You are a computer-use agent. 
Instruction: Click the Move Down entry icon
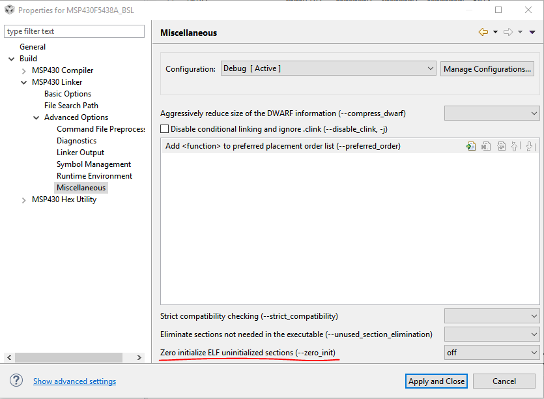coord(530,146)
